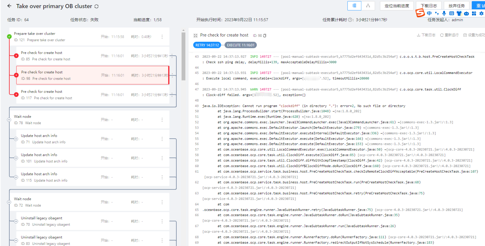Open more menu for Wait node ID 72
Viewport: 485px width, 246px height.
162,202
